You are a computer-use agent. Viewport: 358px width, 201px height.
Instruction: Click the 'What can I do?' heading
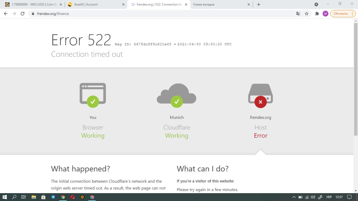point(203,169)
